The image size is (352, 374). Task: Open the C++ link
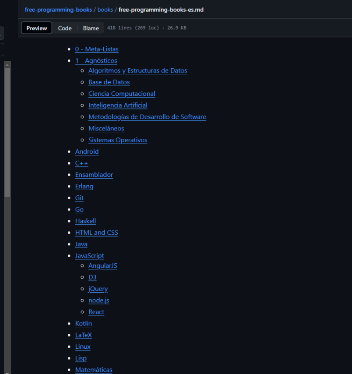pyautogui.click(x=81, y=163)
